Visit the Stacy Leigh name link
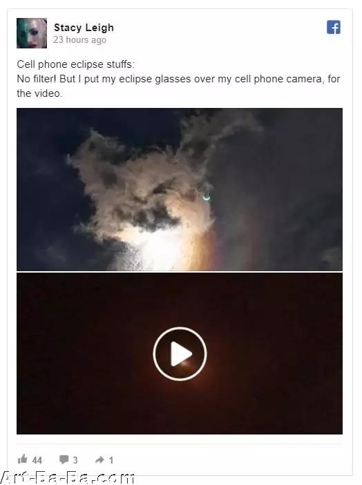362x485 pixels. (84, 28)
